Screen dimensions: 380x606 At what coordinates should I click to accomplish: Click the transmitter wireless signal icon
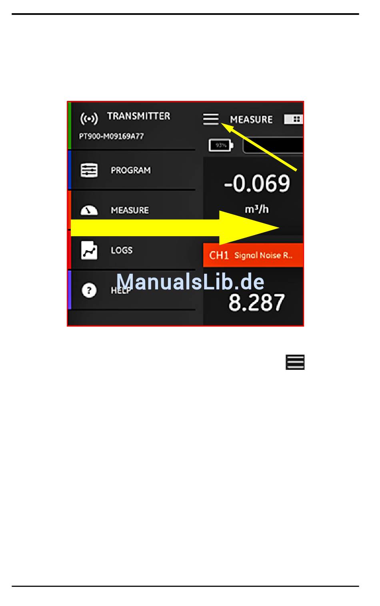tap(89, 119)
